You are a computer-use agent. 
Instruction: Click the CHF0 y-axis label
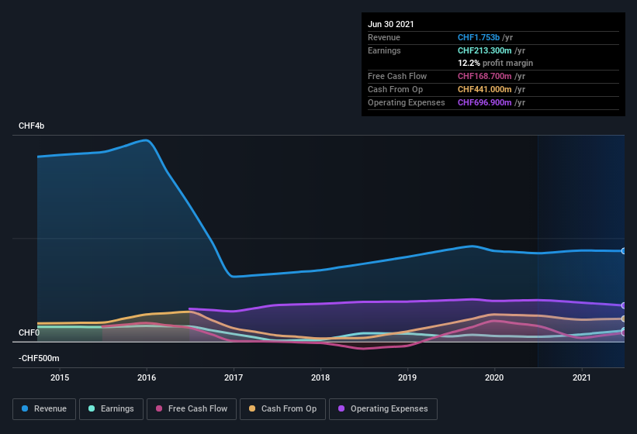[29, 332]
